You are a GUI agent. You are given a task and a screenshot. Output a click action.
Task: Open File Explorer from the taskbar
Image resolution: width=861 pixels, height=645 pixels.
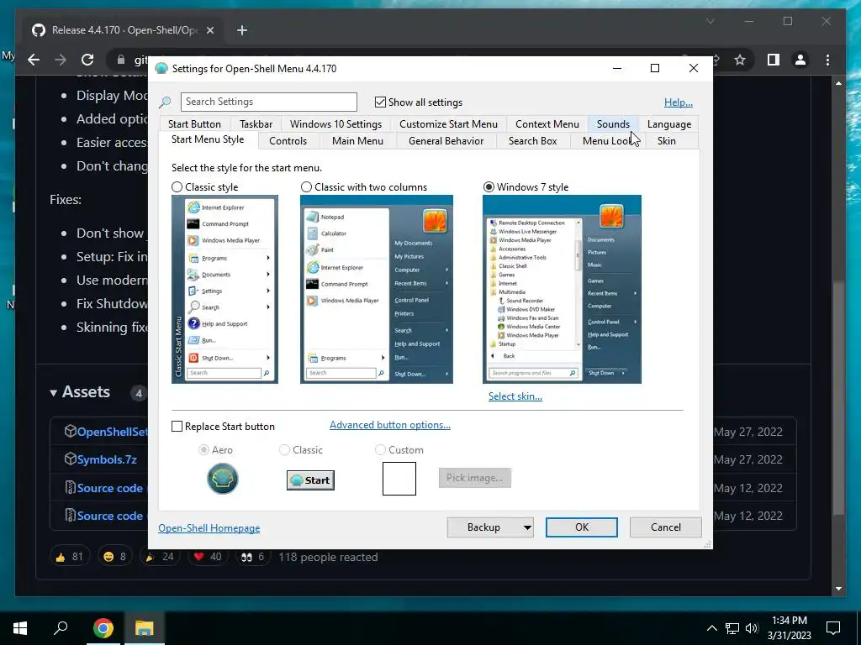tap(144, 628)
